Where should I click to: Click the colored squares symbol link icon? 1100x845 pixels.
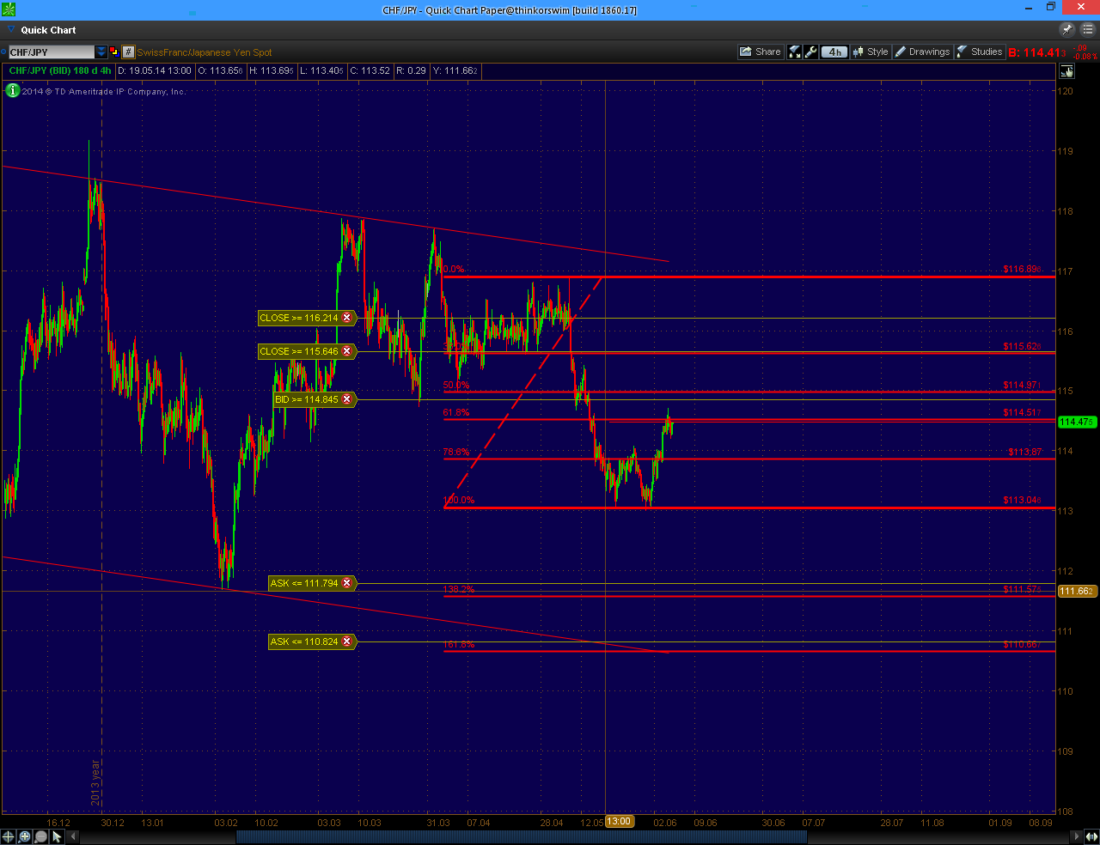[114, 52]
